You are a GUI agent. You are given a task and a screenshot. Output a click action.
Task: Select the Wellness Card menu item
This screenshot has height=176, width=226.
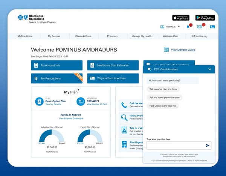point(171,36)
